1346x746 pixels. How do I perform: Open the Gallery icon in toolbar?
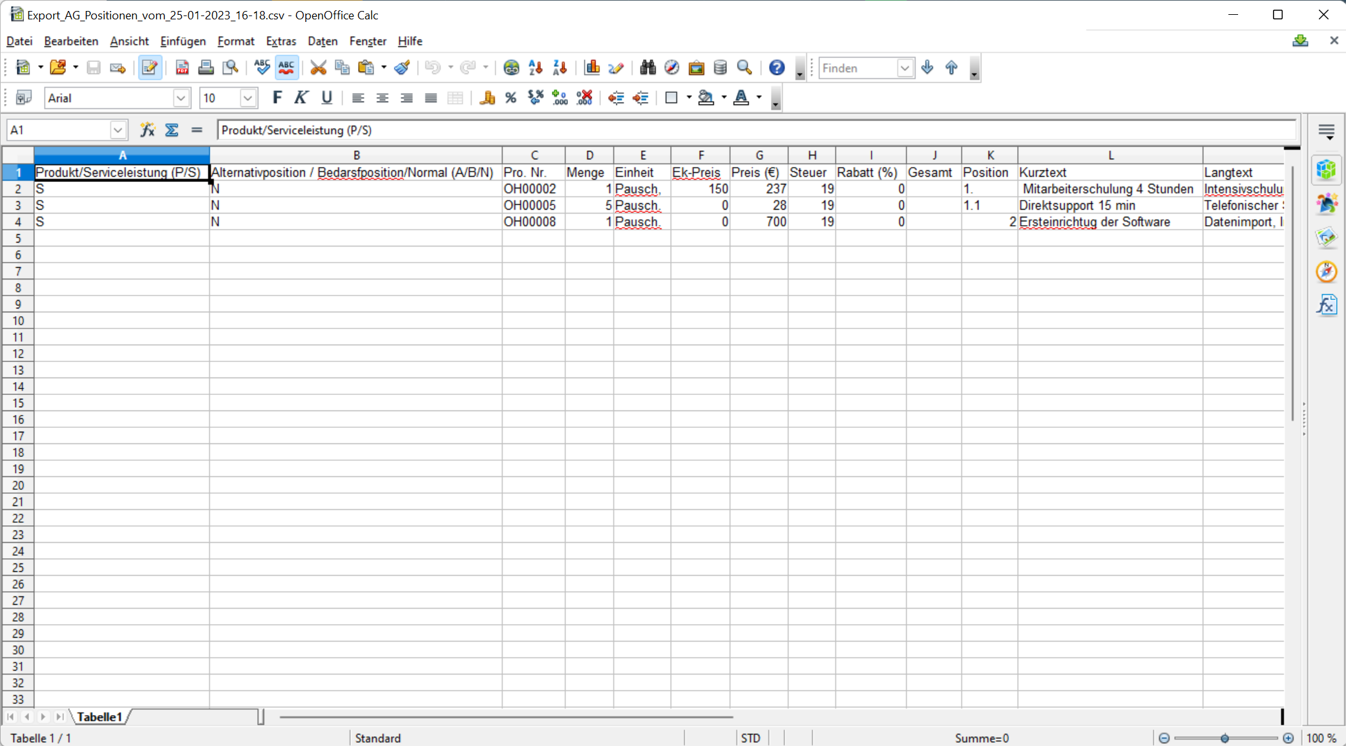tap(696, 68)
